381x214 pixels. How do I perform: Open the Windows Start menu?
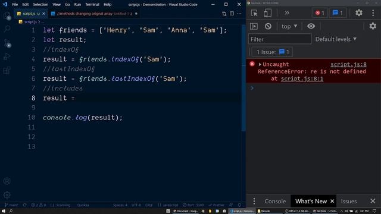tap(4, 211)
